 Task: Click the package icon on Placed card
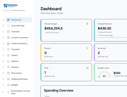pyautogui.click(x=87, y=48)
